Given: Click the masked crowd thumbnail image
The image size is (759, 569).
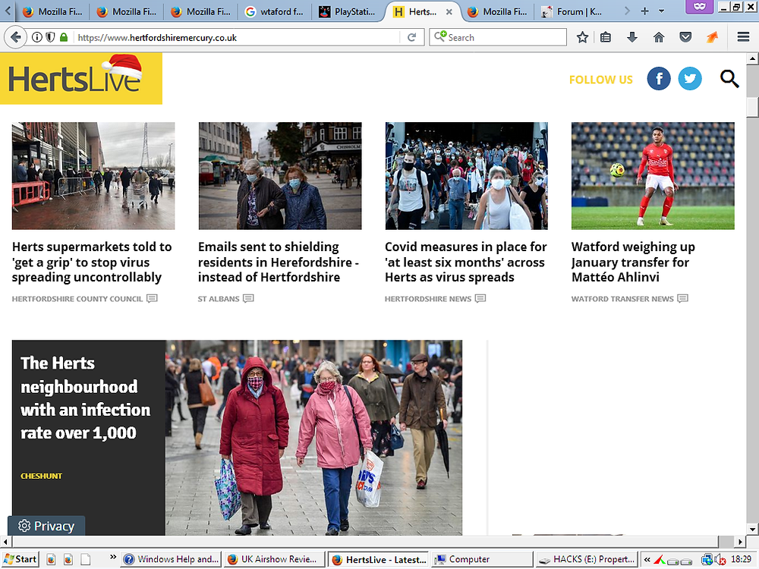Looking at the screenshot, I should [467, 176].
